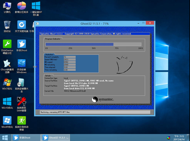Open 关于深度完美 desktop icon

[21, 25]
